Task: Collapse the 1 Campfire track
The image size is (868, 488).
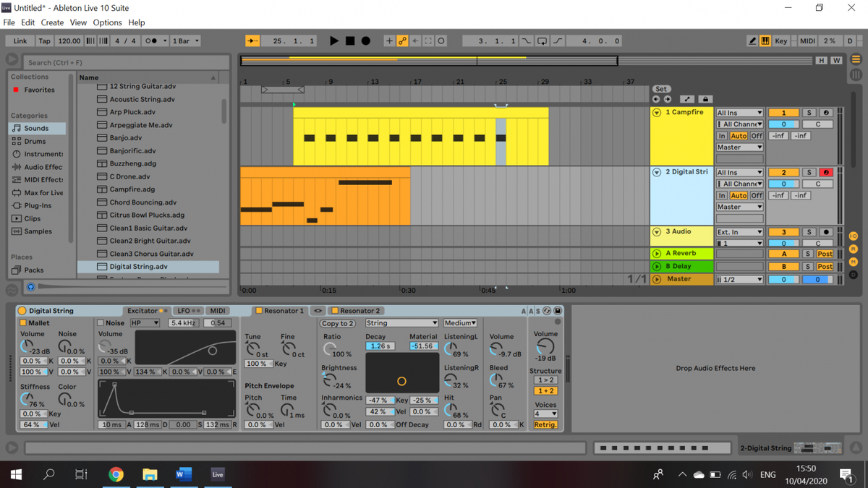Action: [x=658, y=112]
